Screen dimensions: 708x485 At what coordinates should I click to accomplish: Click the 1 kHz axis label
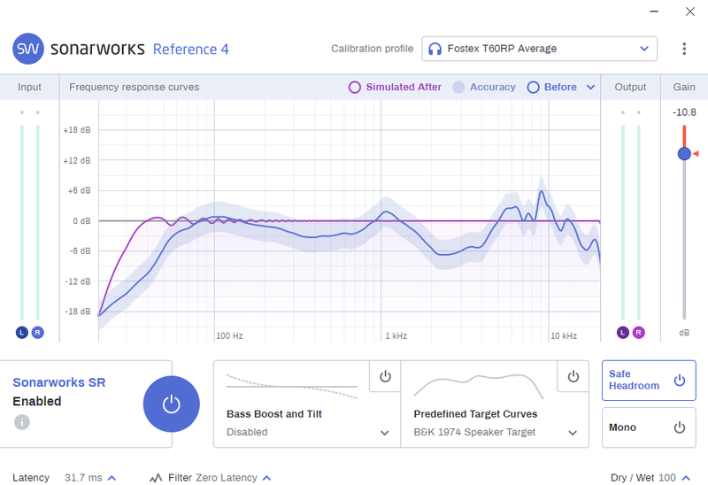(x=396, y=336)
